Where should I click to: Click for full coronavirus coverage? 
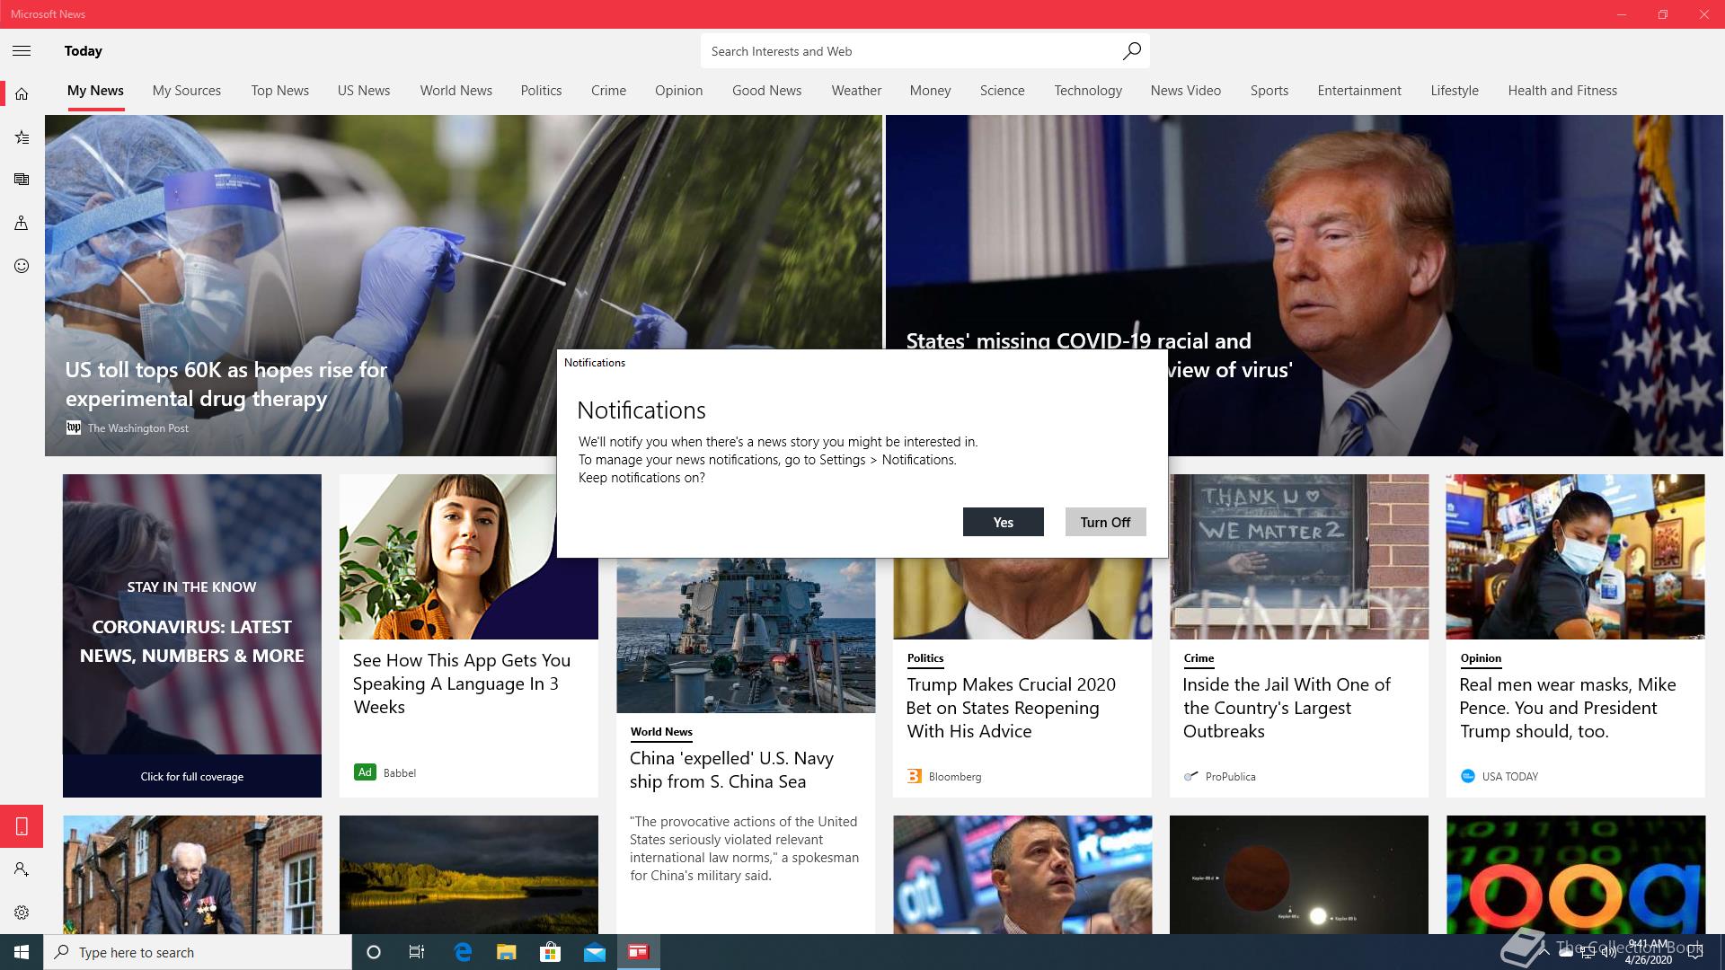[192, 776]
